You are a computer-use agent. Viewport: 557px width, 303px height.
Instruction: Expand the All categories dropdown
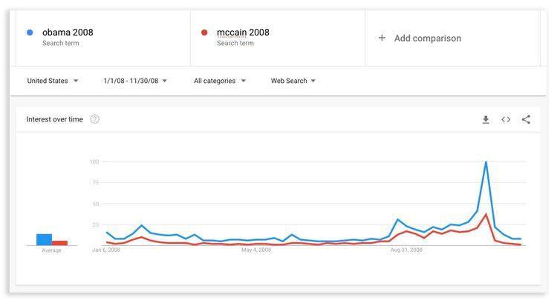pos(220,81)
